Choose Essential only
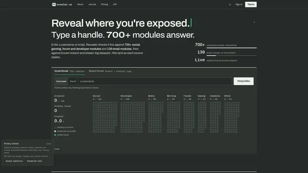 tap(35, 161)
